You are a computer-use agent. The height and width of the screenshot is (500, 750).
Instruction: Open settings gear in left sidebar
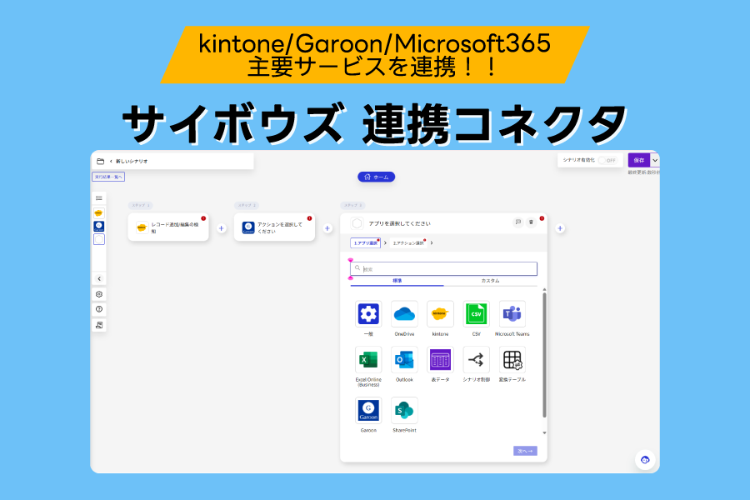pyautogui.click(x=99, y=294)
